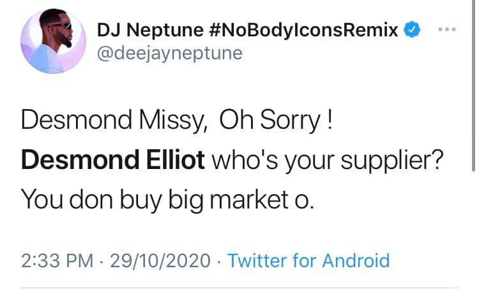Click the line 'You don buy big market o.'
The width and height of the screenshot is (479, 294).
coord(167,200)
